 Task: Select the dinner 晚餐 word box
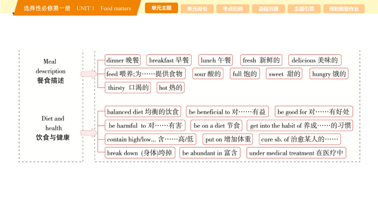pos(123,60)
